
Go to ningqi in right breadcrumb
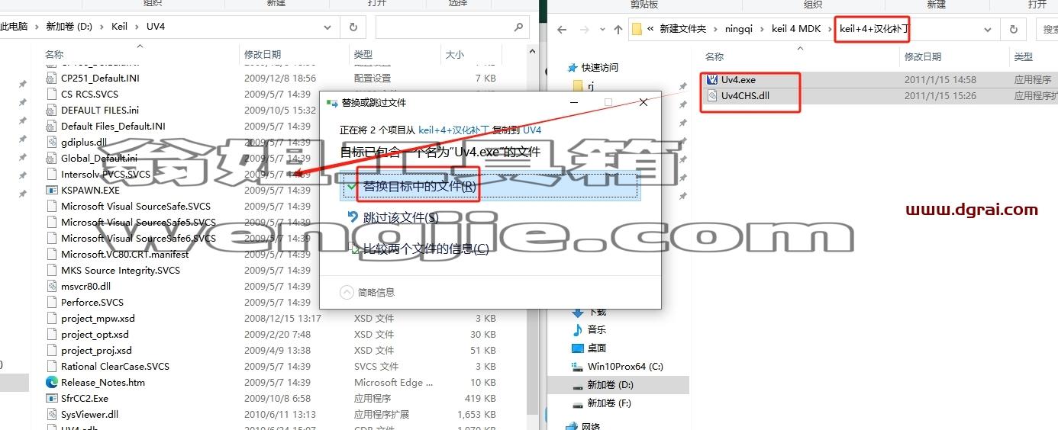tap(739, 29)
